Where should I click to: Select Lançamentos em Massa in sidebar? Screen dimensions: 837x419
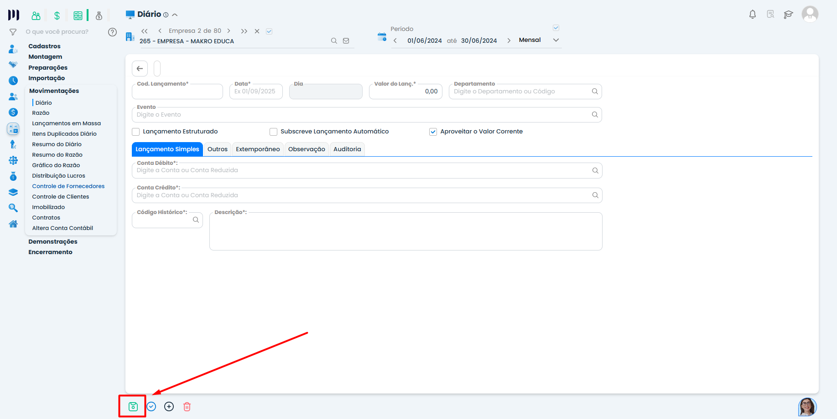point(67,123)
